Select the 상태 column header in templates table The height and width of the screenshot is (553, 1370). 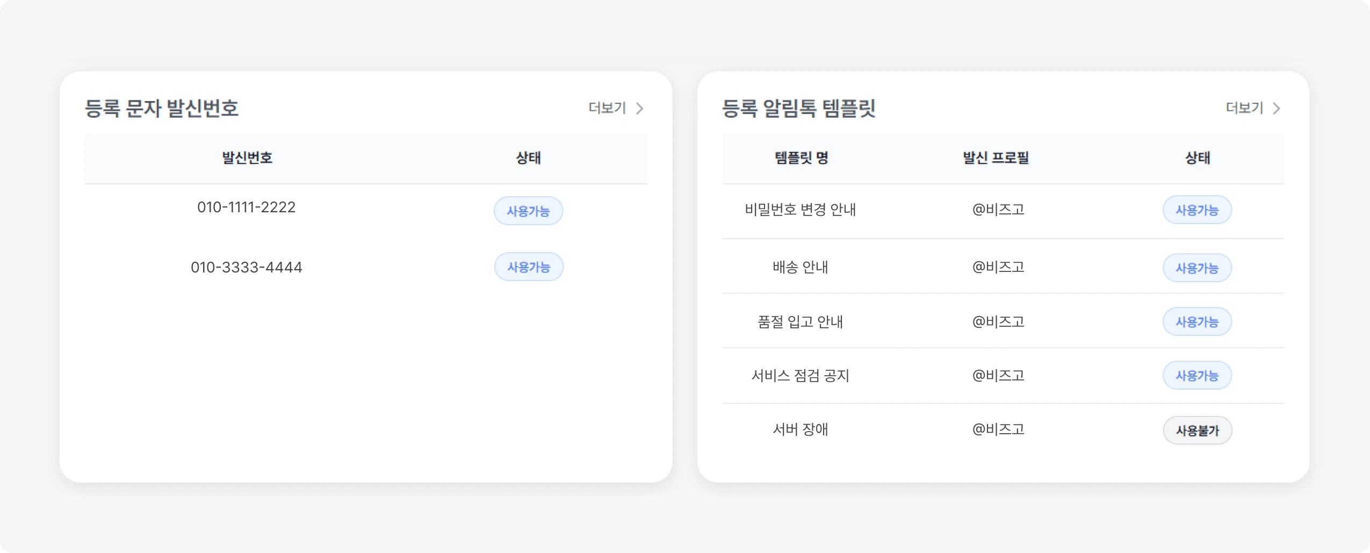click(1197, 158)
